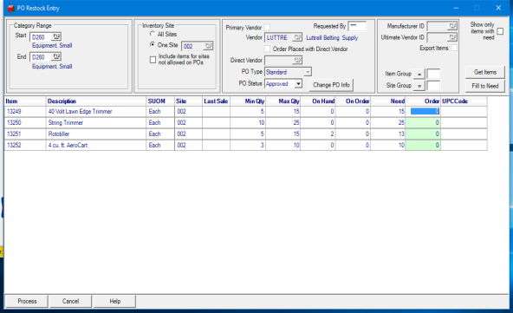Click the Manufacturer ID input field
The width and height of the screenshot is (513, 313).
(438, 26)
